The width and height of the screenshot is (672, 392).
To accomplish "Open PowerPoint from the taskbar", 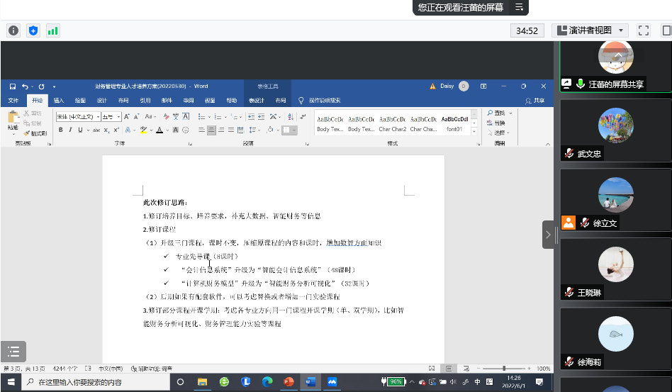I will 289,382.
